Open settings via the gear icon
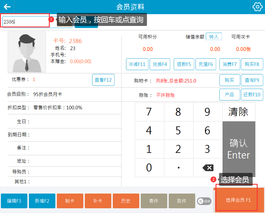Screen dimensions: 265x213 257,7
